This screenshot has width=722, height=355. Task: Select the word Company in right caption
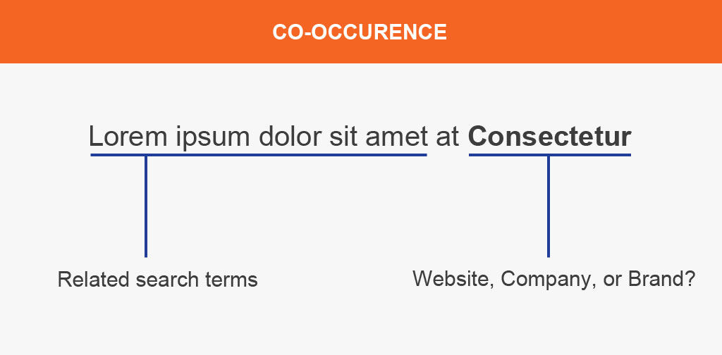click(544, 279)
